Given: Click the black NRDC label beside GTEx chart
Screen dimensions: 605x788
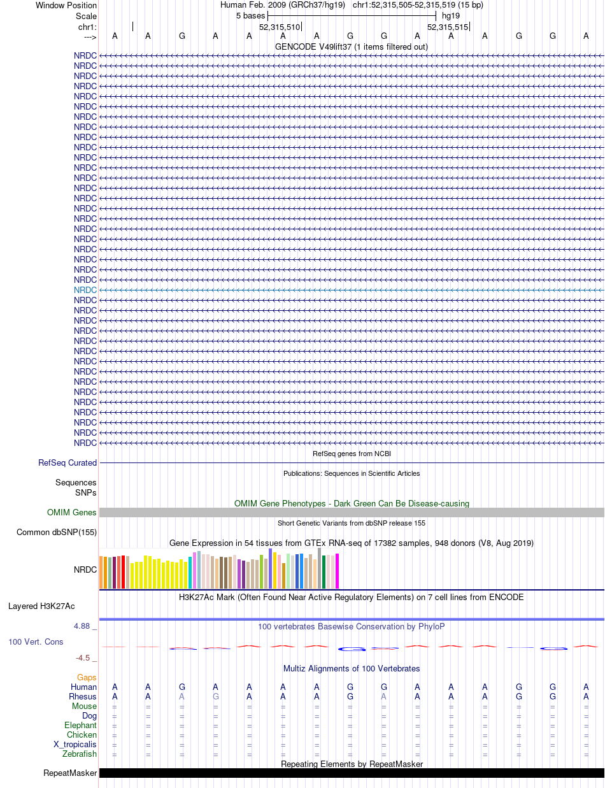Looking at the screenshot, I should 85,570.
